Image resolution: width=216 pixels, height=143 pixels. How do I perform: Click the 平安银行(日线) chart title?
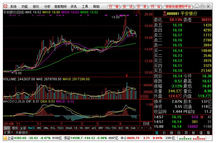point(14,12)
